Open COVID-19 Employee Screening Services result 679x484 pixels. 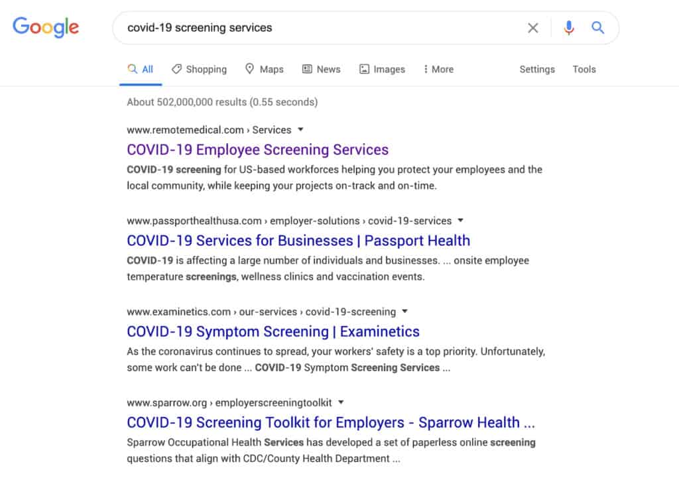click(x=257, y=150)
